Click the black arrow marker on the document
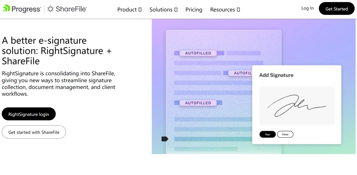 click(165, 139)
